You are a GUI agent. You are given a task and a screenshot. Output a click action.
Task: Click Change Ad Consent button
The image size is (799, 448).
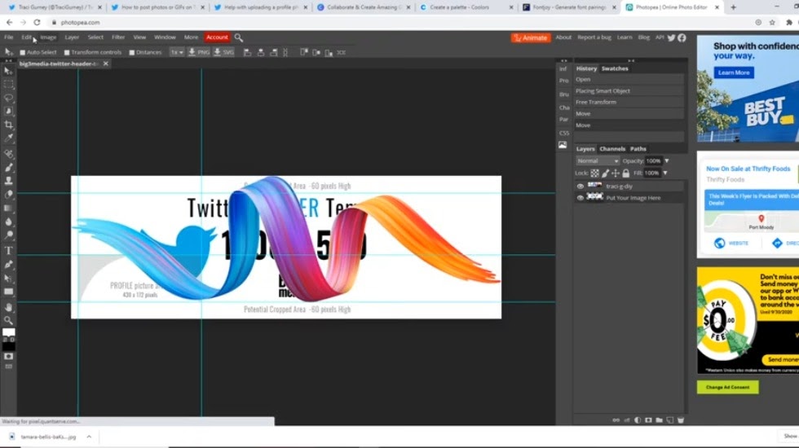pyautogui.click(x=727, y=387)
